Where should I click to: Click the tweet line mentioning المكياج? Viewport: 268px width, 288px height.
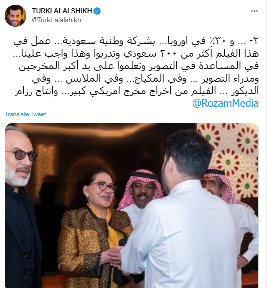click(145, 79)
